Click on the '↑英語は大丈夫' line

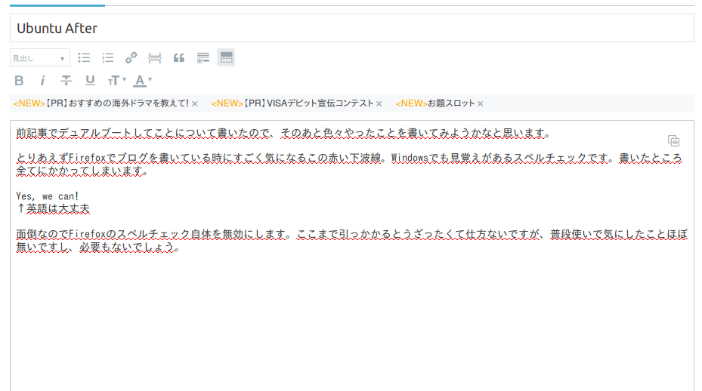click(x=54, y=208)
